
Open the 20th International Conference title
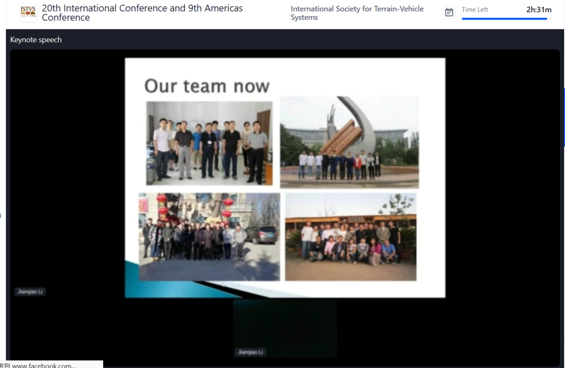142,13
